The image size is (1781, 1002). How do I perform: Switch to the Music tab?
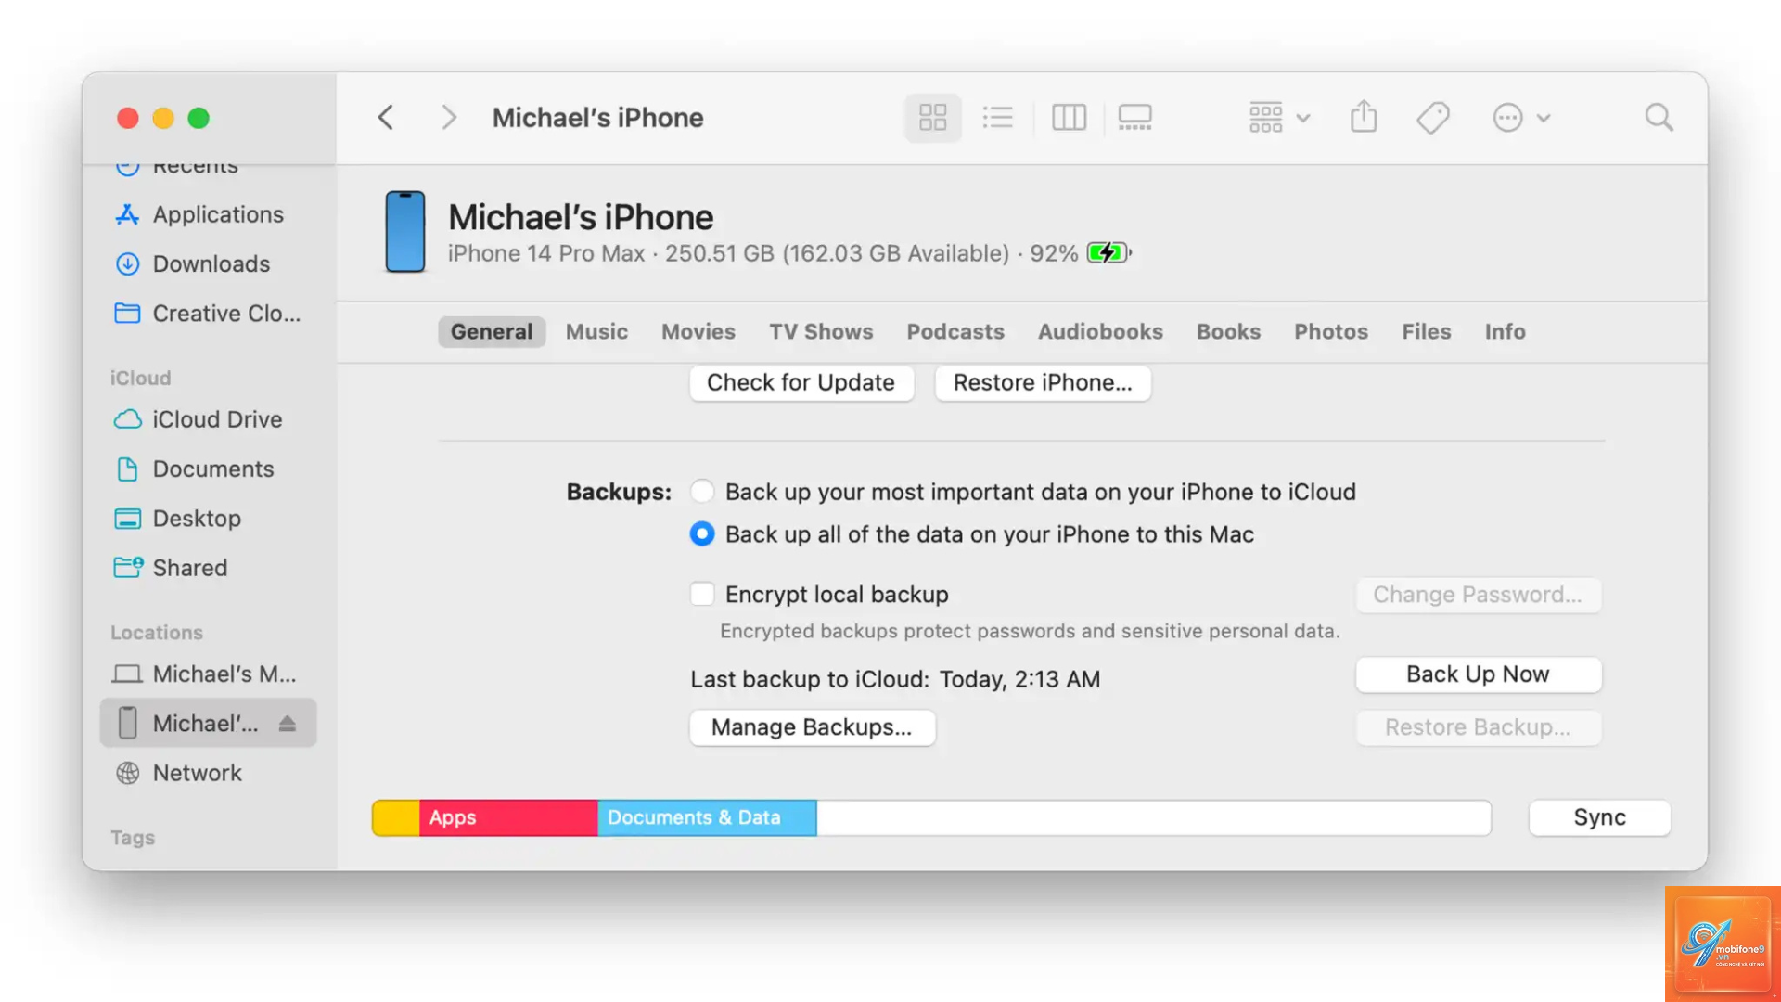[x=596, y=331]
